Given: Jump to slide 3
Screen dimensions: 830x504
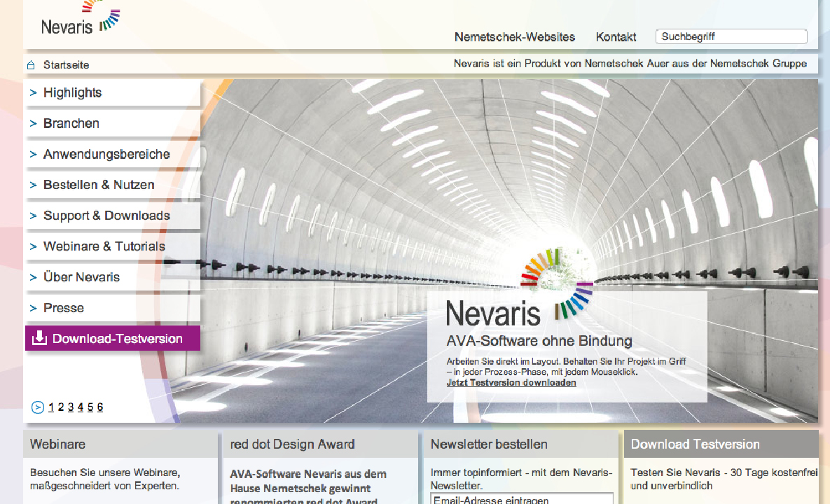Looking at the screenshot, I should (71, 407).
